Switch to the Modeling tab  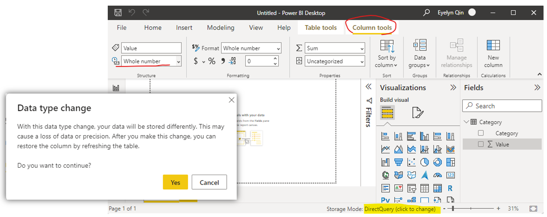click(x=221, y=27)
